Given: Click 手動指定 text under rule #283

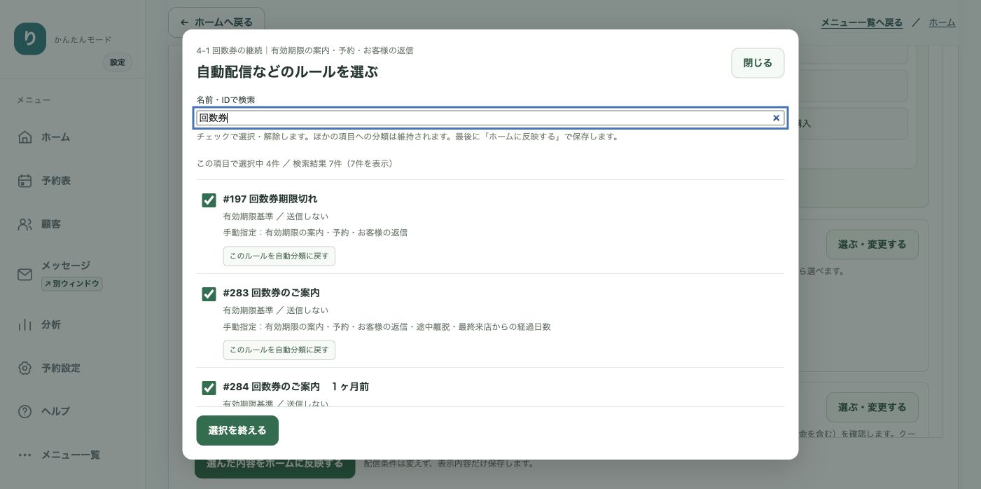Looking at the screenshot, I should [387, 327].
